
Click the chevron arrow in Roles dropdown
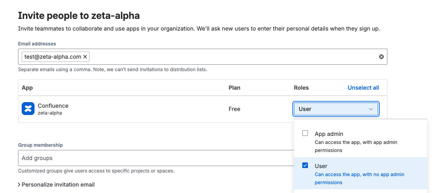[x=371, y=109]
